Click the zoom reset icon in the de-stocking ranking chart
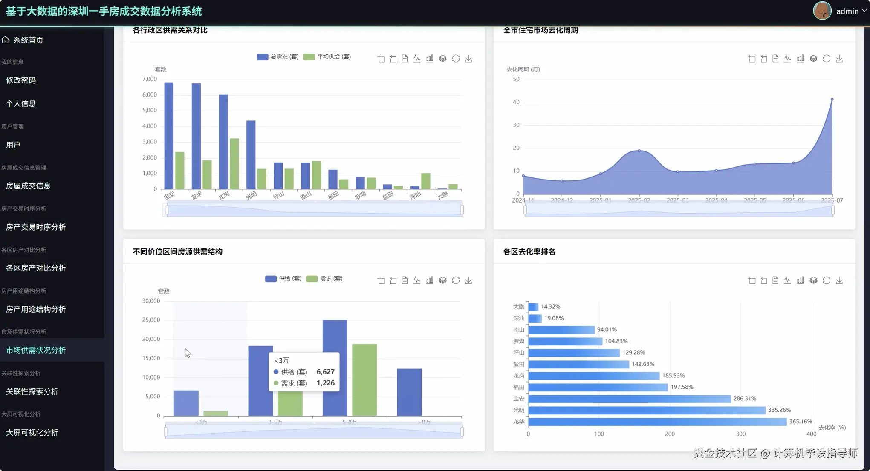Image resolution: width=870 pixels, height=471 pixels. 764,280
